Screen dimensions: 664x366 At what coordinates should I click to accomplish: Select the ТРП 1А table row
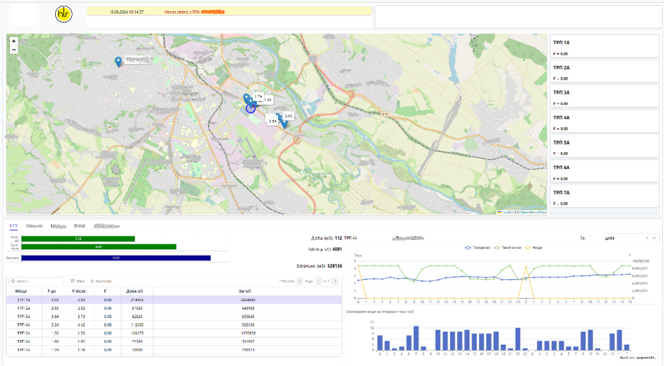(x=174, y=299)
